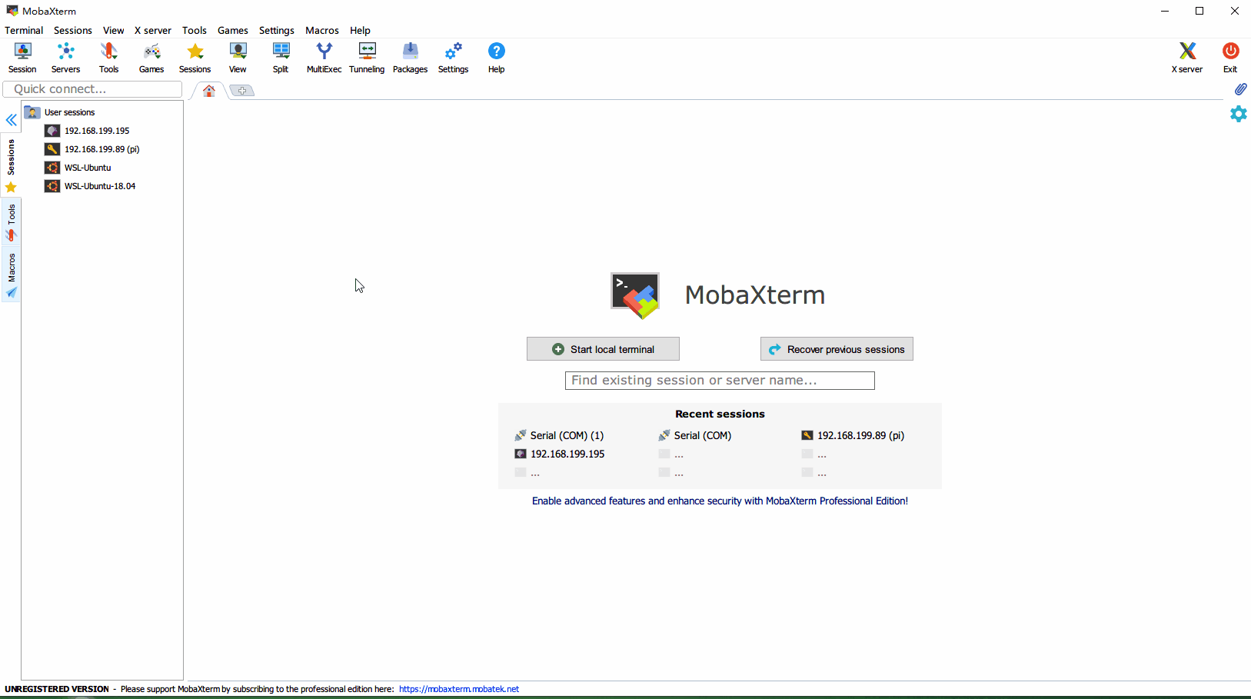Open recent session Serial (COM) (1)
Image resolution: width=1251 pixels, height=699 pixels.
[x=560, y=435]
